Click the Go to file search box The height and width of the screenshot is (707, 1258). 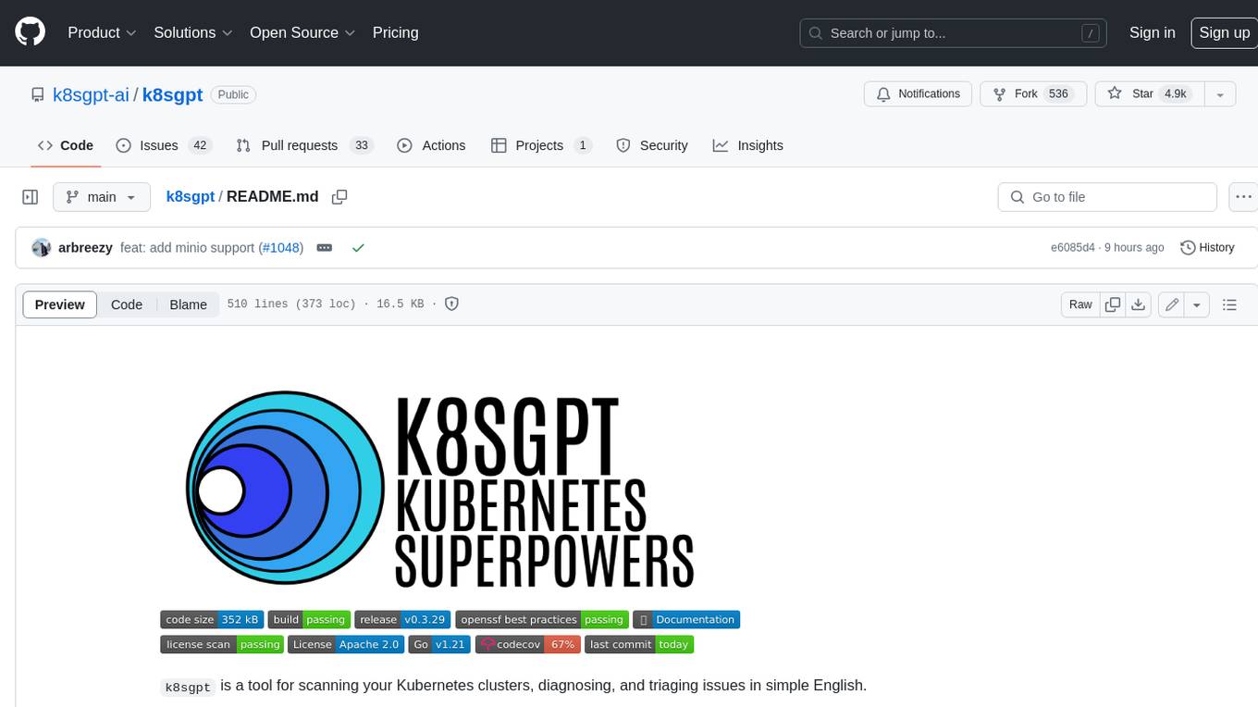click(1107, 197)
